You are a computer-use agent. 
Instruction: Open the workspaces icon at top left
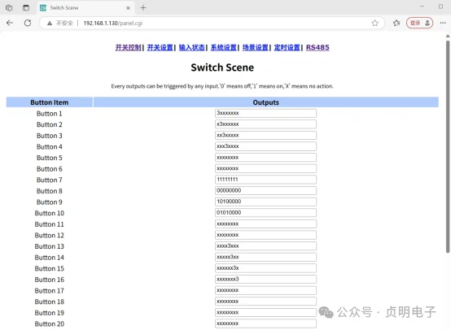tap(9, 8)
